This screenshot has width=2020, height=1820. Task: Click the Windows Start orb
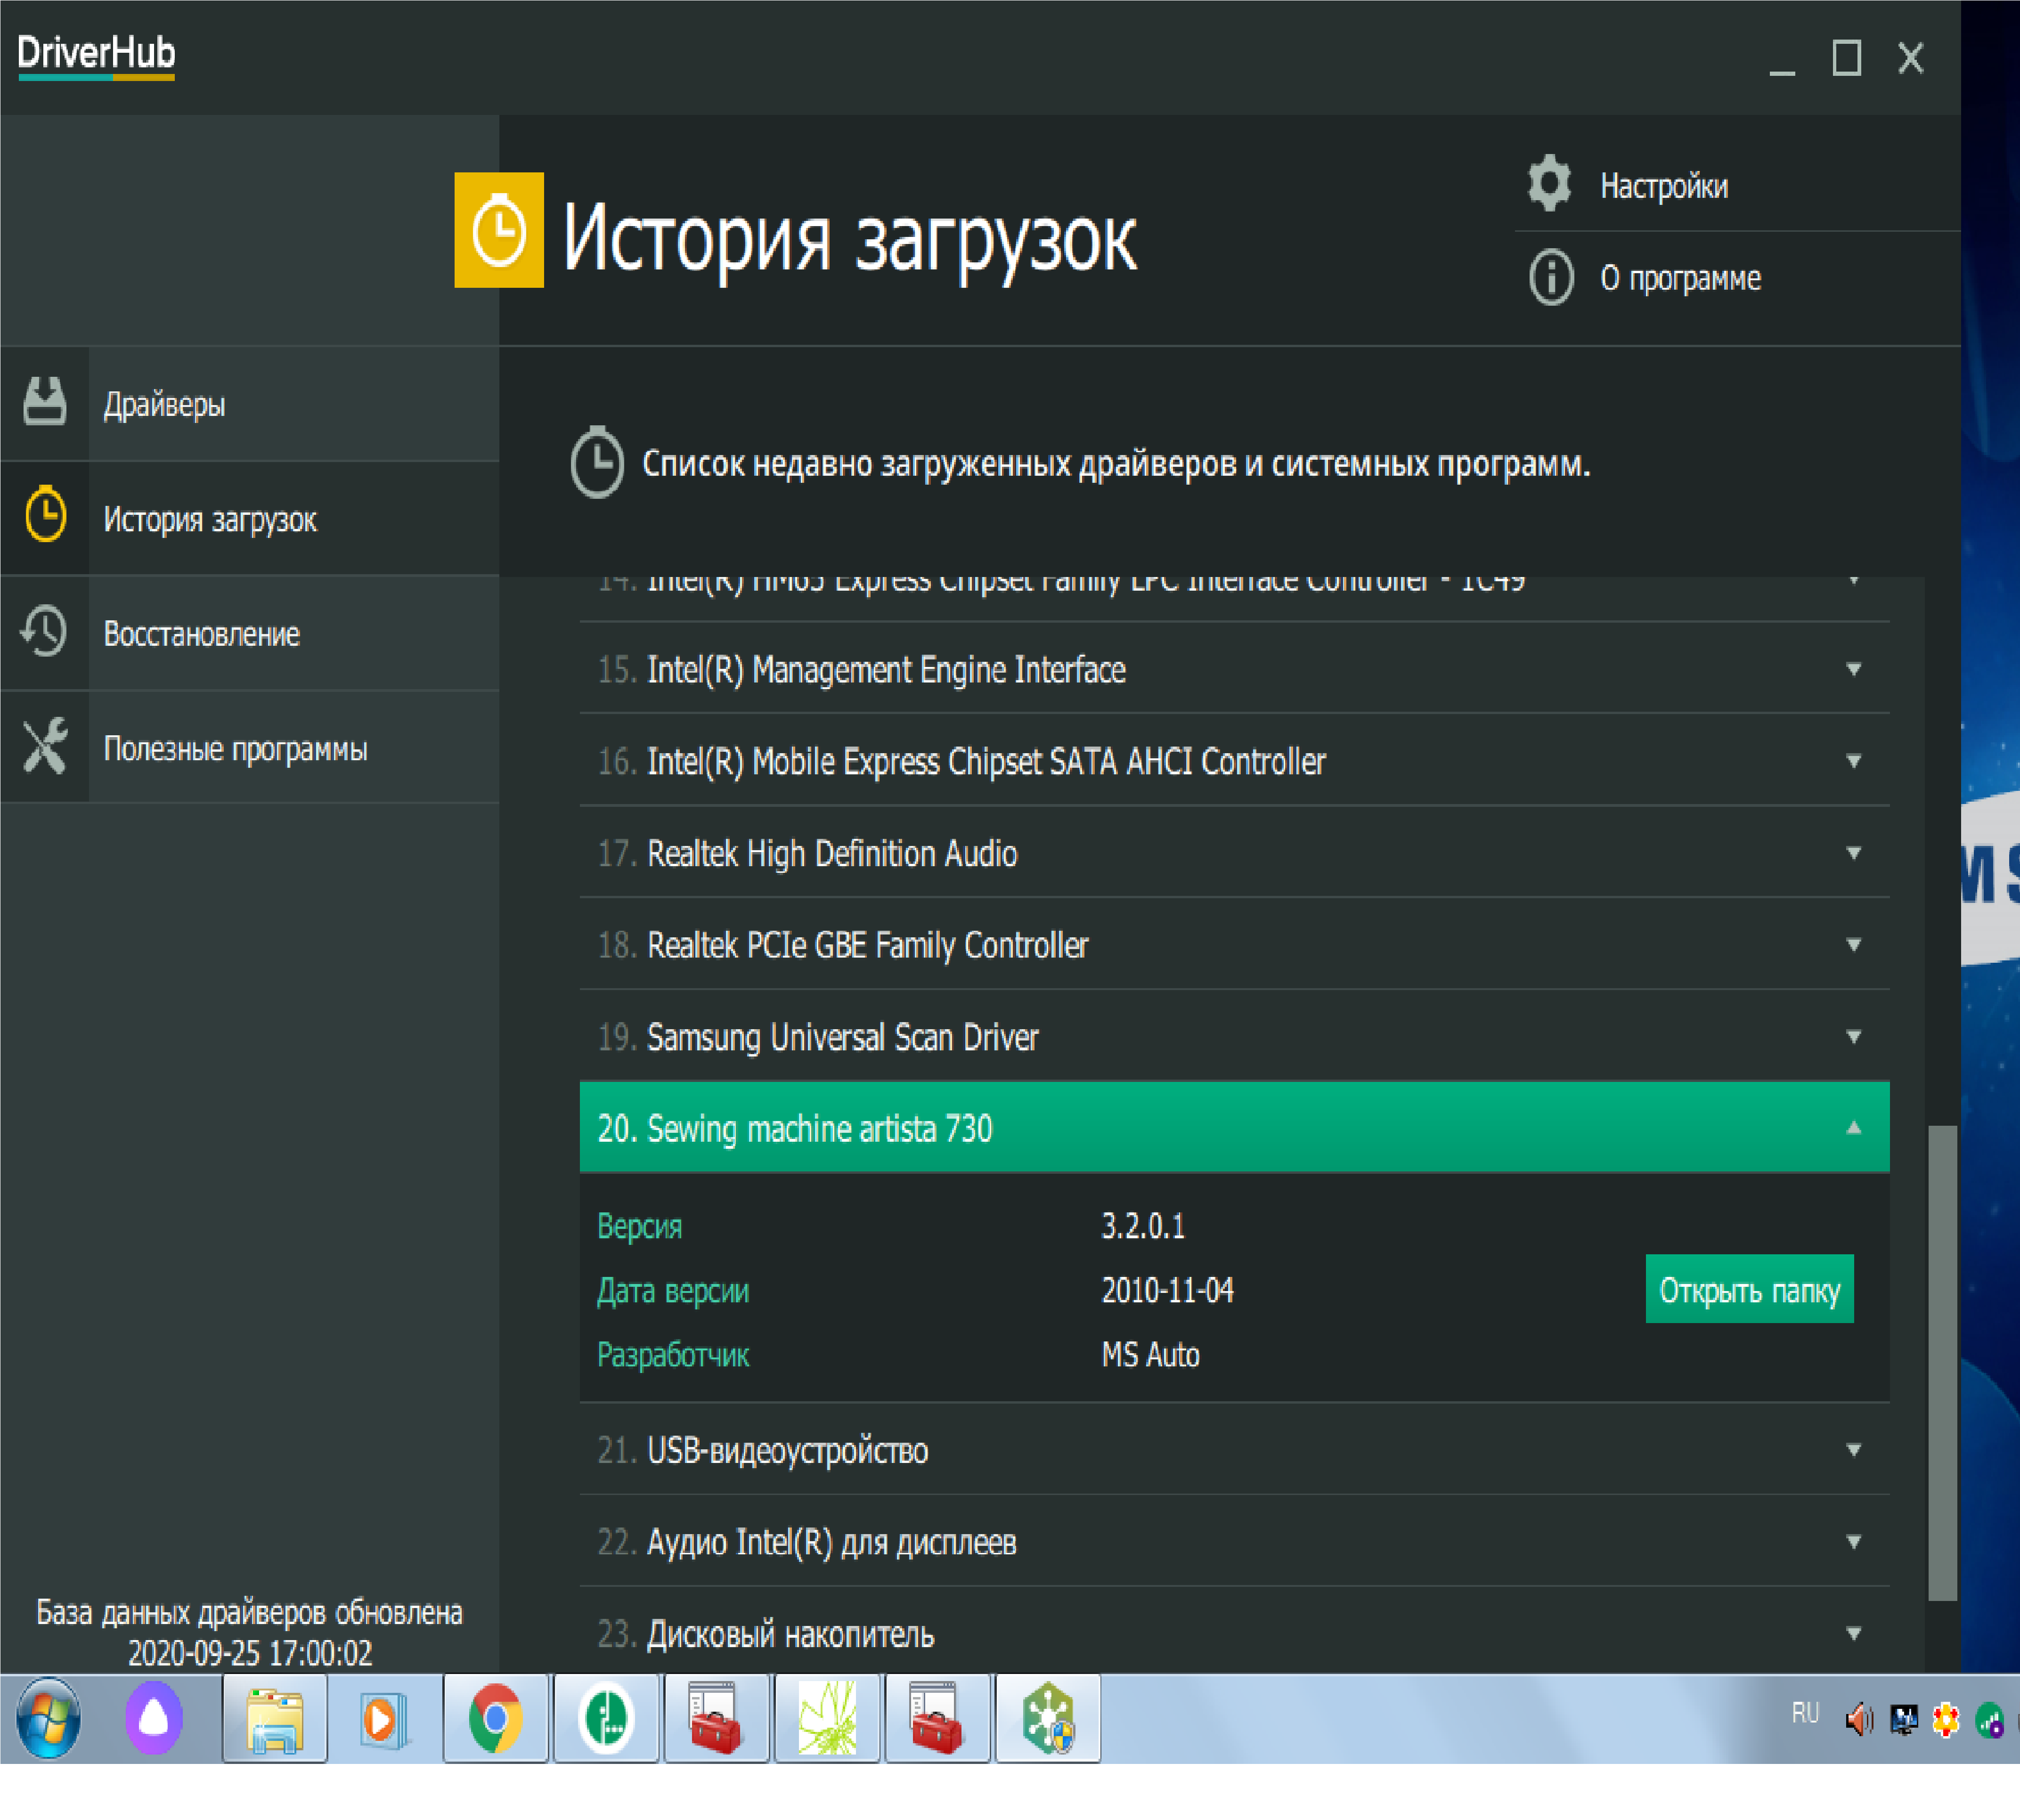(48, 1718)
